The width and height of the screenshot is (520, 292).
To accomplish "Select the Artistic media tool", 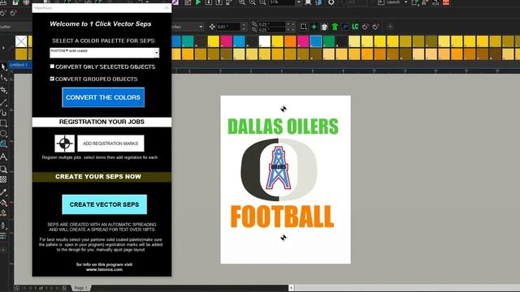I will [x=3, y=113].
